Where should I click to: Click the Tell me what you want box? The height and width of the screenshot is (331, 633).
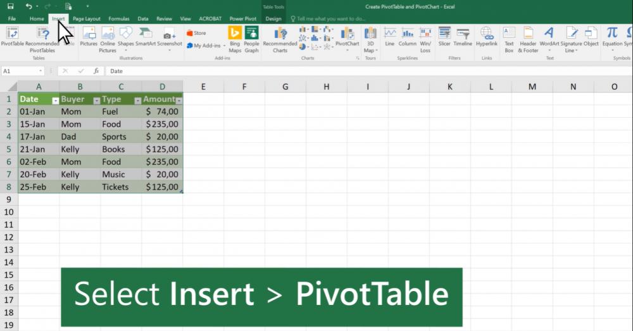[x=328, y=18]
